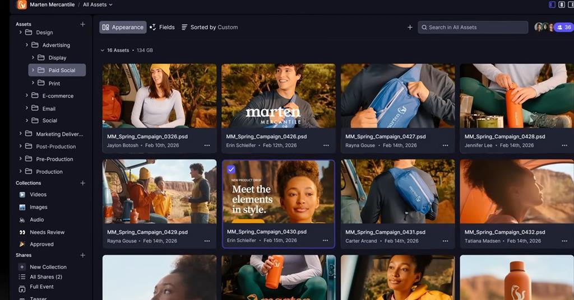Click the Marten Mercantile logo icon
The width and height of the screenshot is (574, 300).
22,4
